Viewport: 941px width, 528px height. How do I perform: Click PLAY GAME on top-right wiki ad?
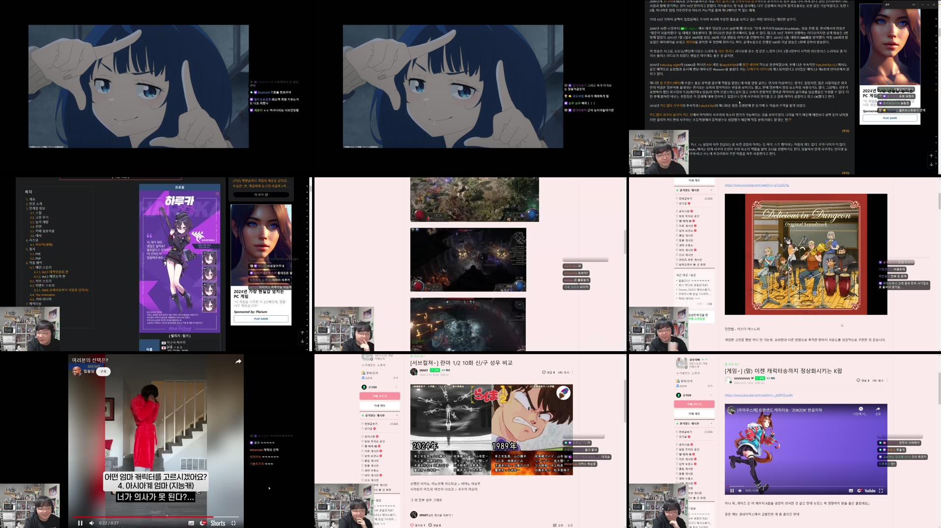[890, 118]
